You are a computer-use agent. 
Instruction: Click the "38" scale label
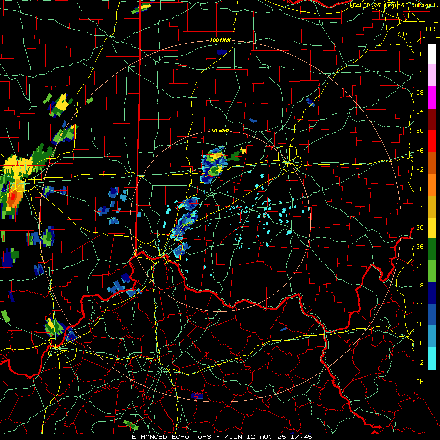click(x=420, y=189)
